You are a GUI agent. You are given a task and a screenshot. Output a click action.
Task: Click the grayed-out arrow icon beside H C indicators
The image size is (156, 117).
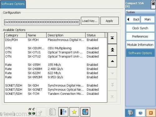(41, 112)
